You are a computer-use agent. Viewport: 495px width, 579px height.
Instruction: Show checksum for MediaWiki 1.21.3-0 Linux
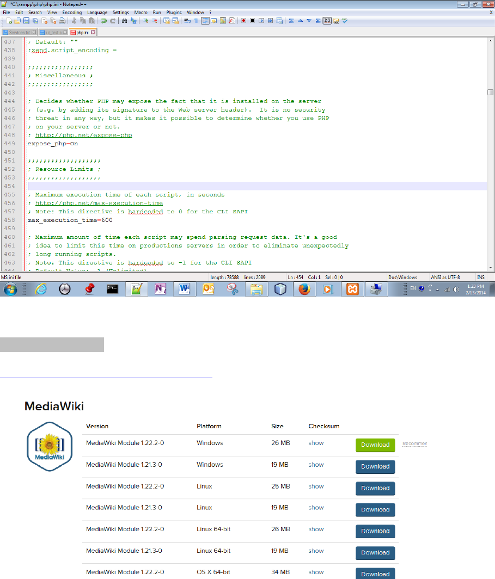[x=316, y=508]
